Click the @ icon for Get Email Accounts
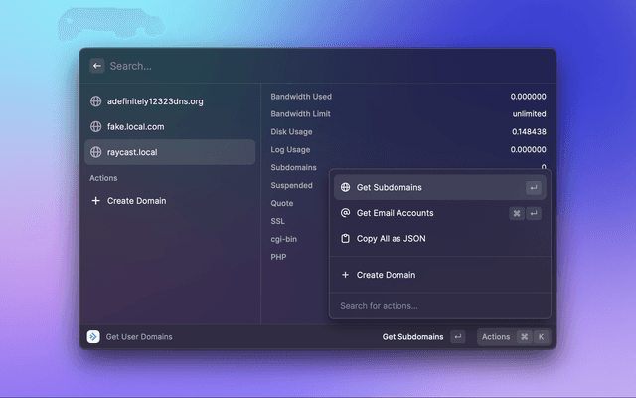Screen dimensions: 636x398 point(345,213)
